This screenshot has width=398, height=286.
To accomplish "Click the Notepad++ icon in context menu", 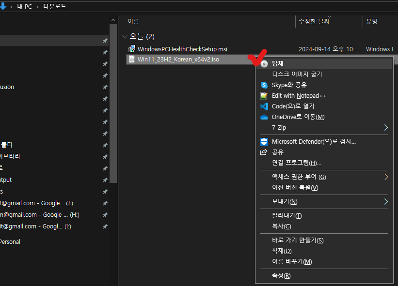I will (264, 96).
